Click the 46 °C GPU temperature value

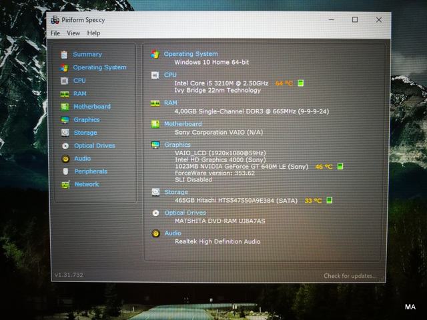tap(324, 167)
